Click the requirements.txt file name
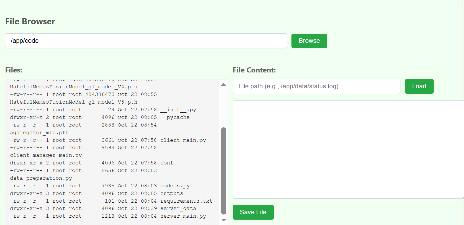The width and height of the screenshot is (464, 225). point(186,201)
